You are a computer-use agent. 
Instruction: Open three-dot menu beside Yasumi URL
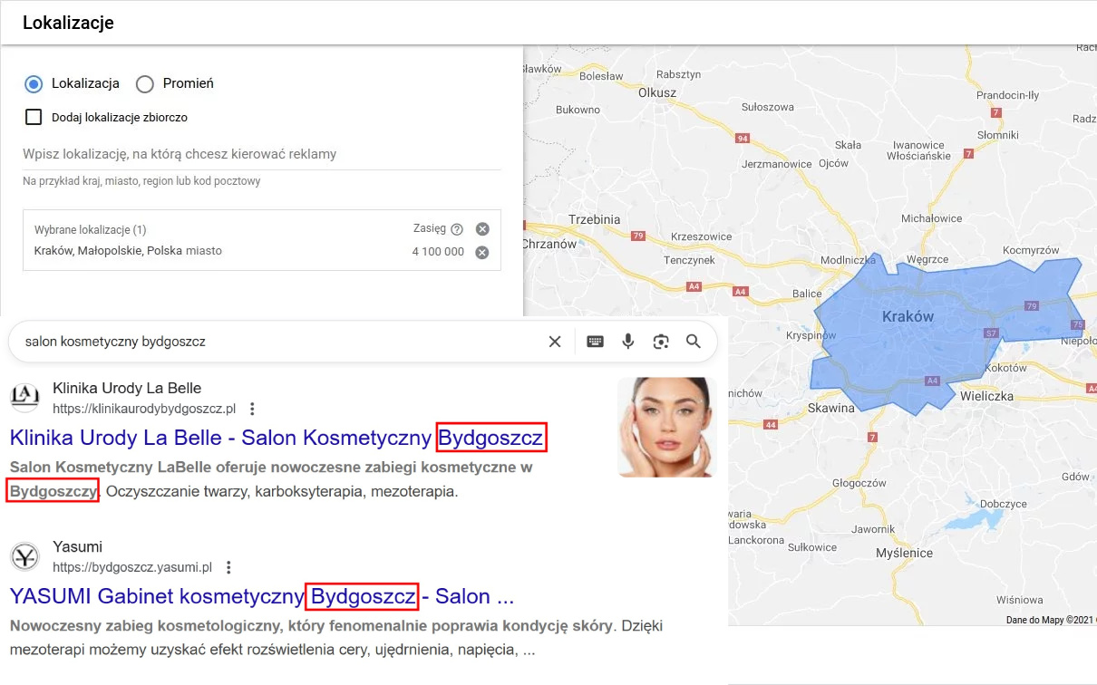pyautogui.click(x=229, y=567)
